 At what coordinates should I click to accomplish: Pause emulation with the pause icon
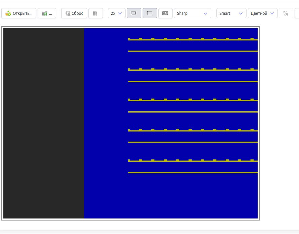point(96,13)
